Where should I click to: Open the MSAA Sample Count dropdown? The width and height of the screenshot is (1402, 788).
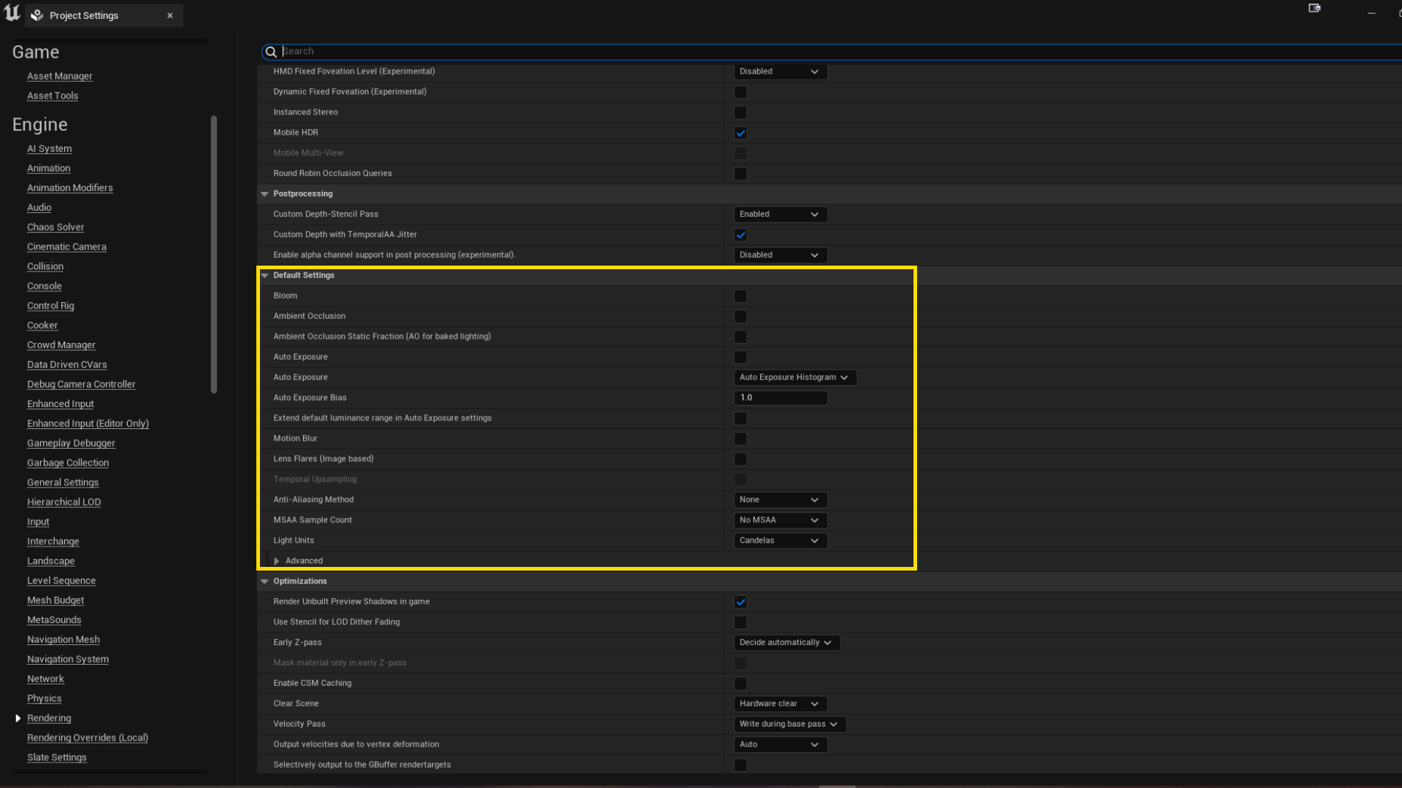[x=780, y=519]
